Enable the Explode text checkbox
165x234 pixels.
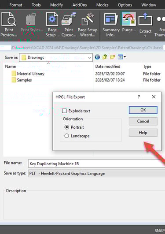64,111
